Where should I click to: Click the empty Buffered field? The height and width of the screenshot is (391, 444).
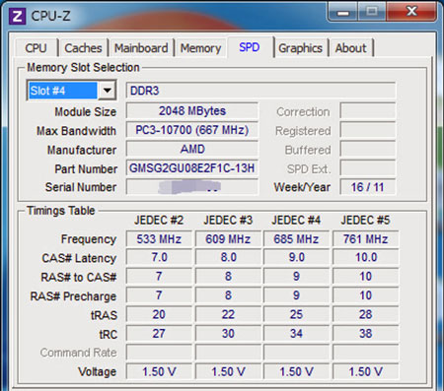point(367,149)
